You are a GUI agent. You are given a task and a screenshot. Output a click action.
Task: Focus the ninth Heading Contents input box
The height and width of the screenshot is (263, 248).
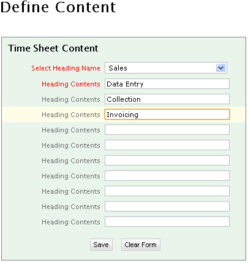167,207
